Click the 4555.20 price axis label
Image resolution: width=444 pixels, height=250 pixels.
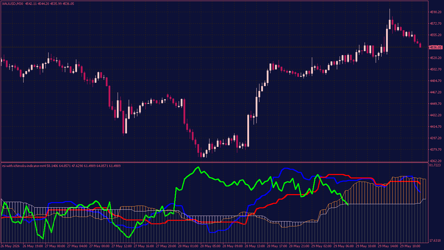pyautogui.click(x=435, y=35)
